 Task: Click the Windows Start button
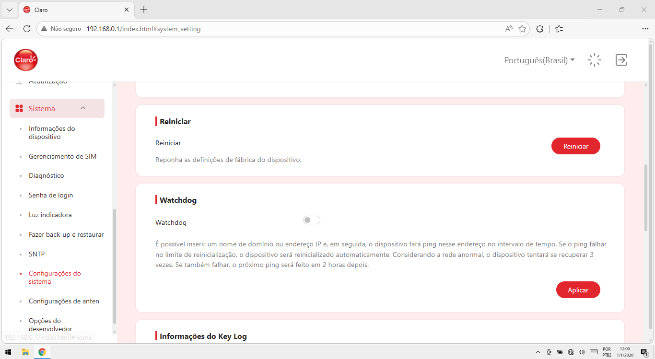click(x=9, y=352)
